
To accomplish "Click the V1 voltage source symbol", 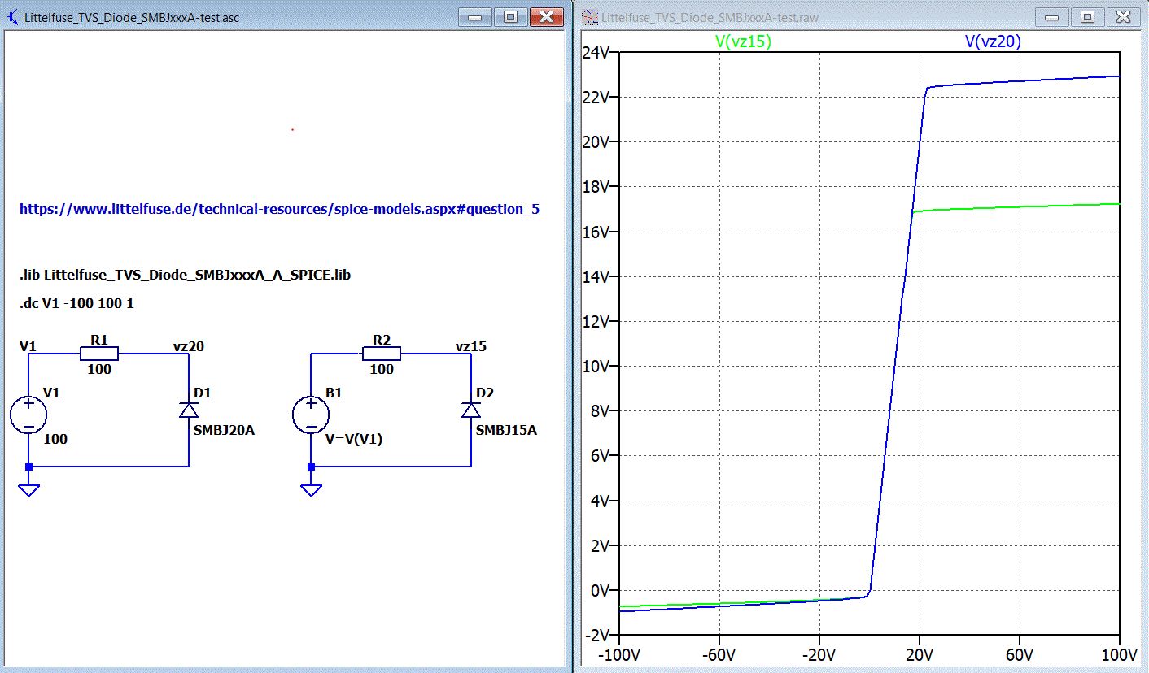I will coord(28,415).
